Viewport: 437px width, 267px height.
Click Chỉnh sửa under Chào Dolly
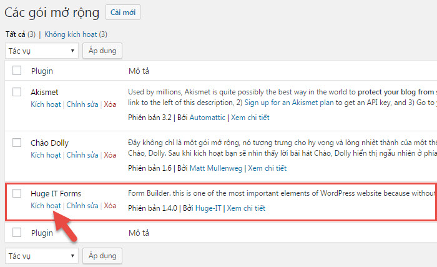(82, 155)
